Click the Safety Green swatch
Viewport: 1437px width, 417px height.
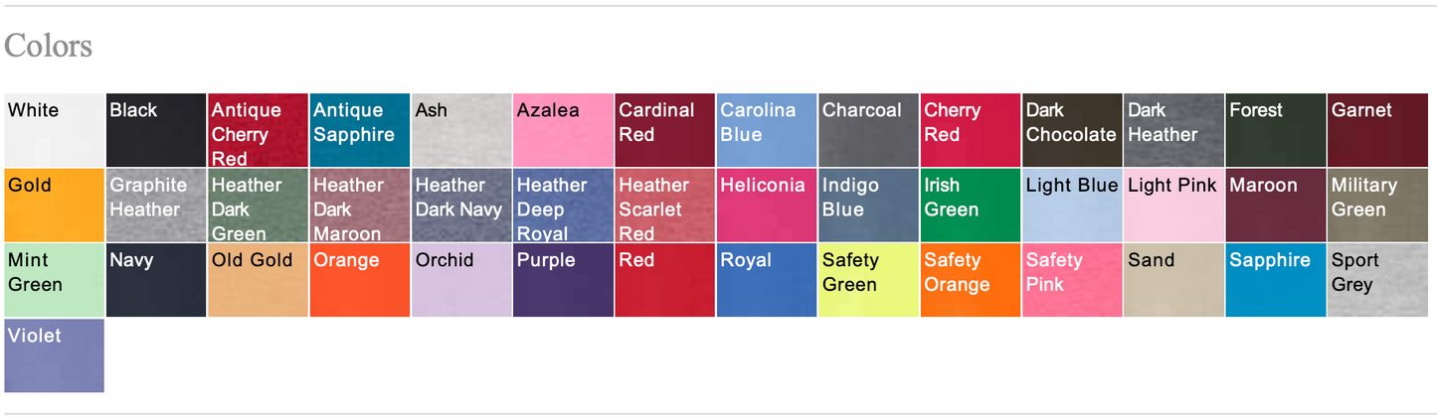click(868, 281)
